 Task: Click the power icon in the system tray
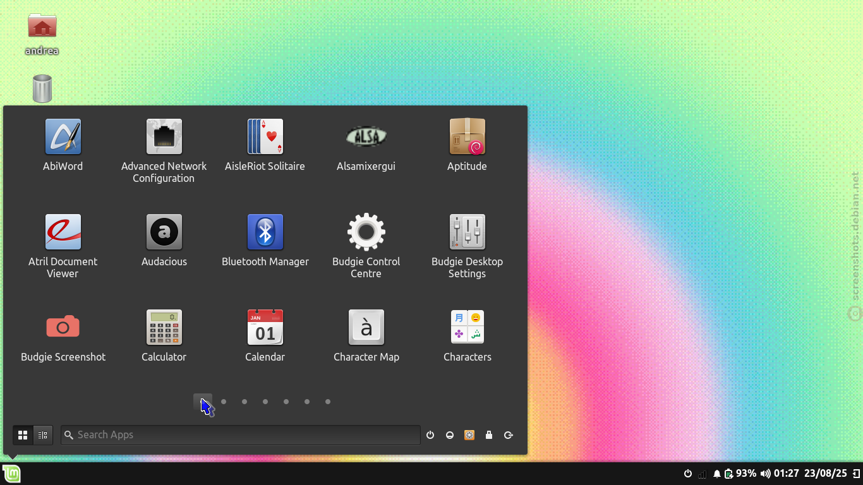688,474
